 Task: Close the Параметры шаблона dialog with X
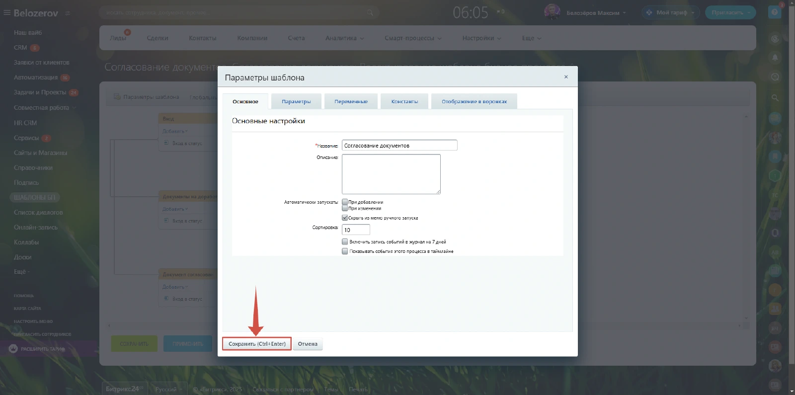click(566, 77)
